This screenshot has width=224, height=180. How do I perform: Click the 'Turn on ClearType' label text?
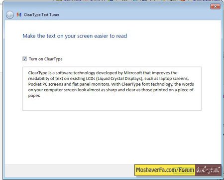click(46, 59)
